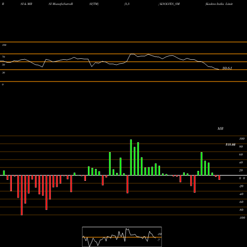This screenshot has height=247, width=247.
Task: Click the 'SI MunafaSutraR' header label
Action: [x=61, y=4]
